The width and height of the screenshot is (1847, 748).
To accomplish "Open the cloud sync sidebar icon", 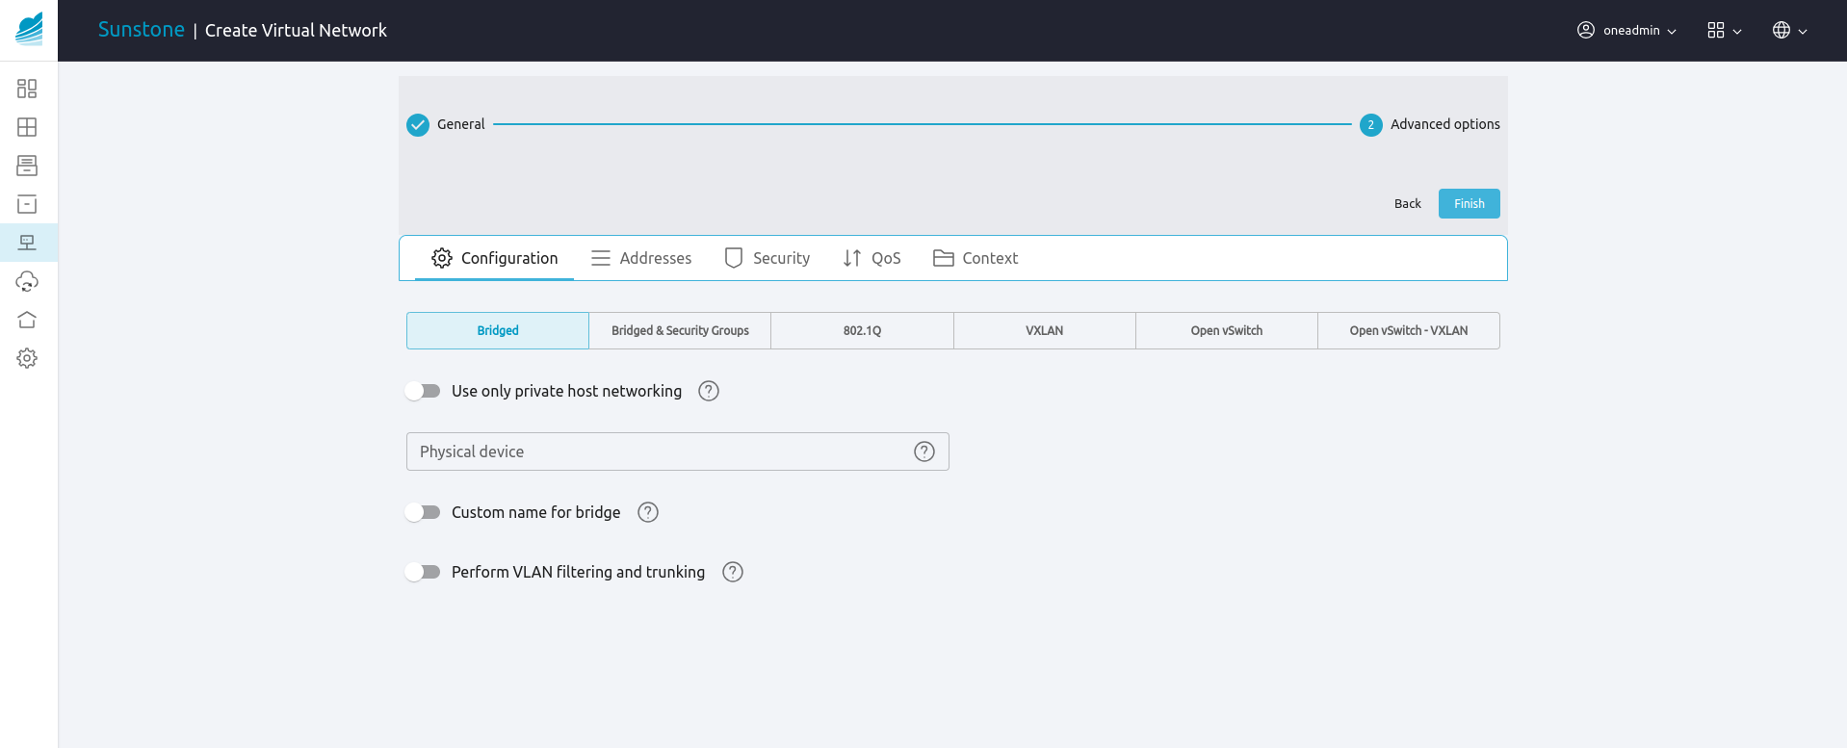I will coord(27,281).
